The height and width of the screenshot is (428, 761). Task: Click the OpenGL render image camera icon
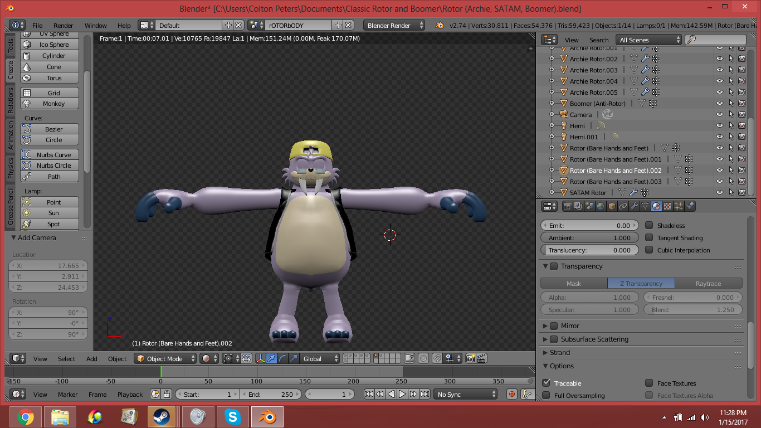[471, 359]
